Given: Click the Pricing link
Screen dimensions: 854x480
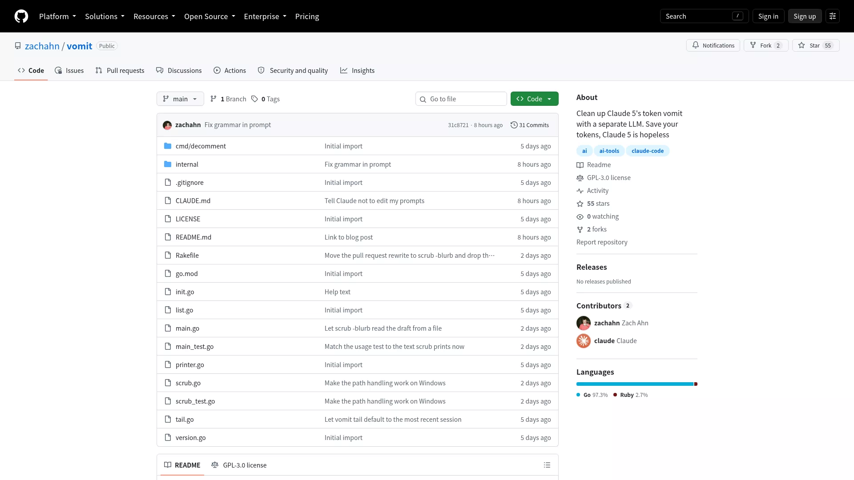Looking at the screenshot, I should tap(307, 16).
